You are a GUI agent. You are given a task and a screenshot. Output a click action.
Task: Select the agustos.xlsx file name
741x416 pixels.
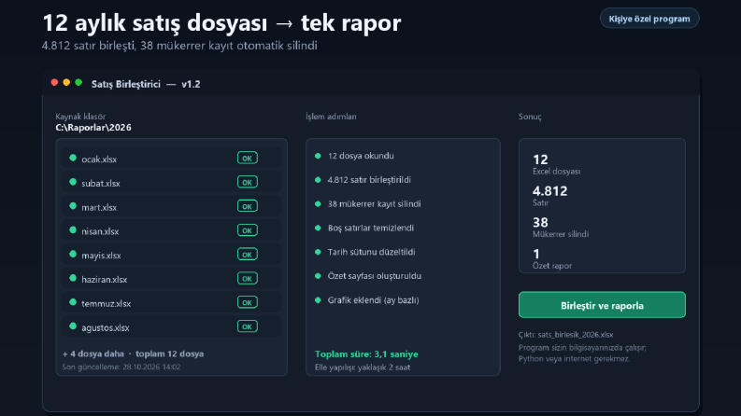[x=106, y=327]
